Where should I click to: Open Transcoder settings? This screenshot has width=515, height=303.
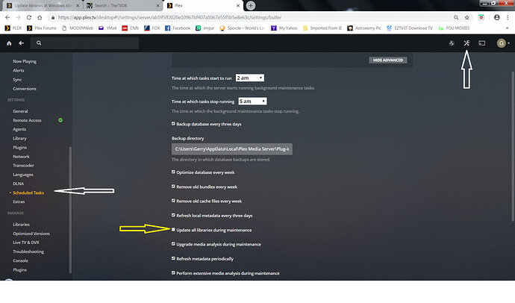point(23,166)
